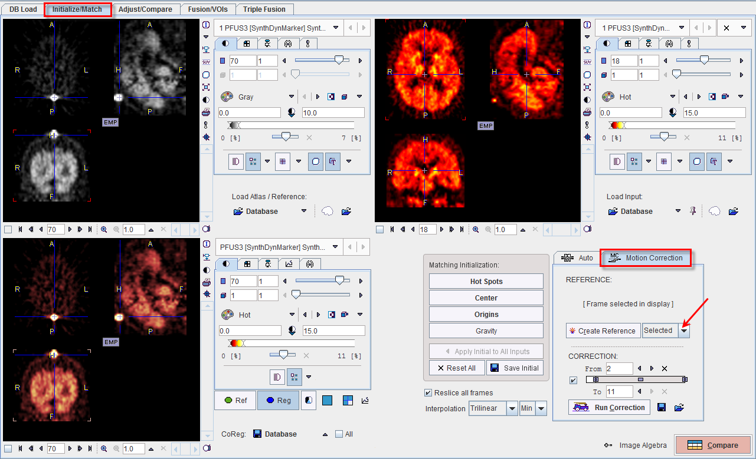Screen dimensions: 756x459
Task: Expand the Load Input Database source dropdown
Action: (679, 211)
